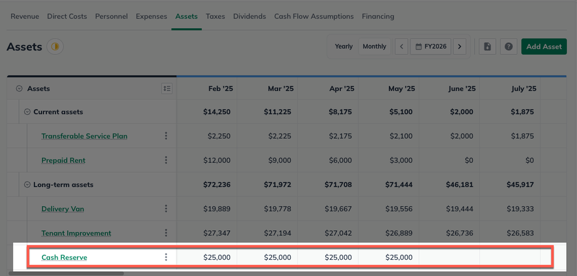
Task: Open the Delivery Van asset
Action: [63, 209]
